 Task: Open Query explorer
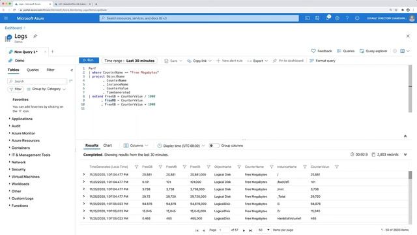pyautogui.click(x=373, y=51)
